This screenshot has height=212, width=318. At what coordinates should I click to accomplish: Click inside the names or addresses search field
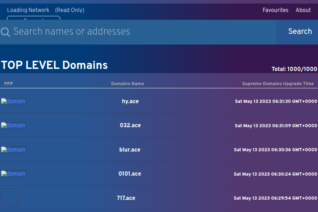coord(106,32)
